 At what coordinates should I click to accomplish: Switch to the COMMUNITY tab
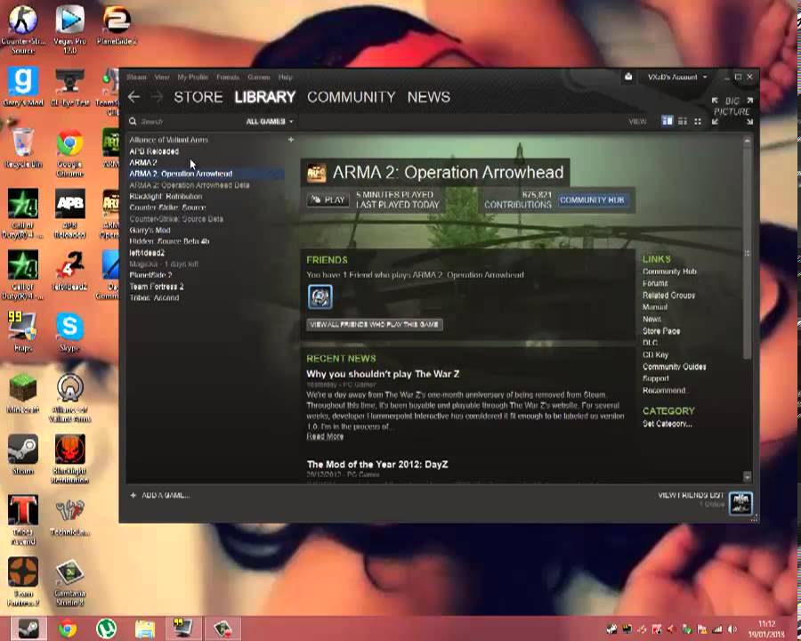click(x=352, y=97)
